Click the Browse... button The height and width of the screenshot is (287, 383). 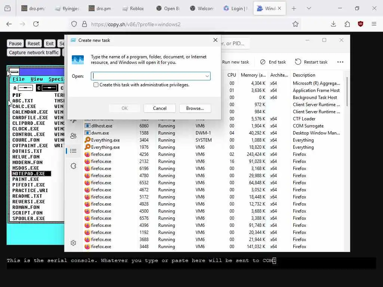[195, 108]
